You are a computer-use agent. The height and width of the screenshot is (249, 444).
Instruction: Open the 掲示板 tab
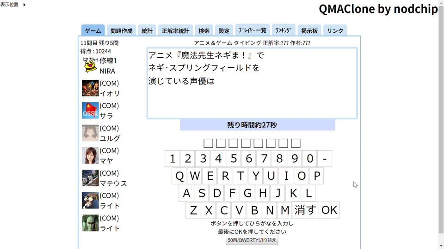[x=309, y=30]
